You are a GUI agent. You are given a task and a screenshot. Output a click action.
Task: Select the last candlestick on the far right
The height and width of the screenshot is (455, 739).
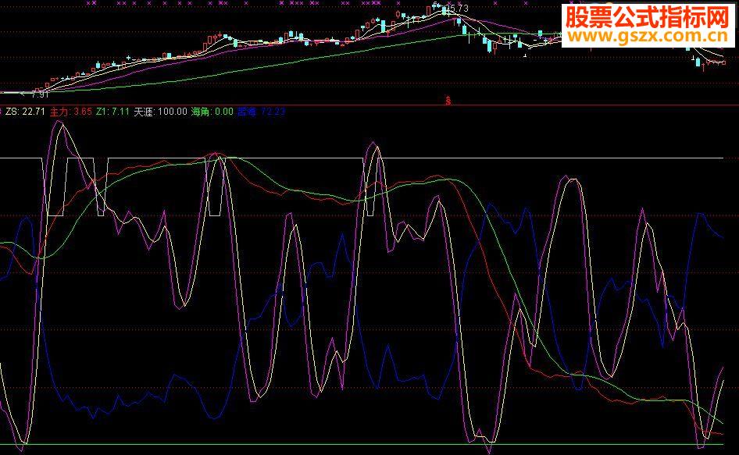723,62
